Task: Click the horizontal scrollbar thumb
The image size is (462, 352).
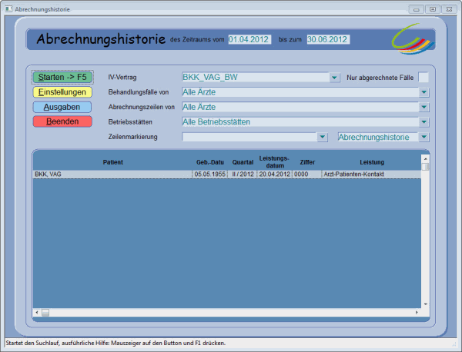Action: click(x=45, y=312)
